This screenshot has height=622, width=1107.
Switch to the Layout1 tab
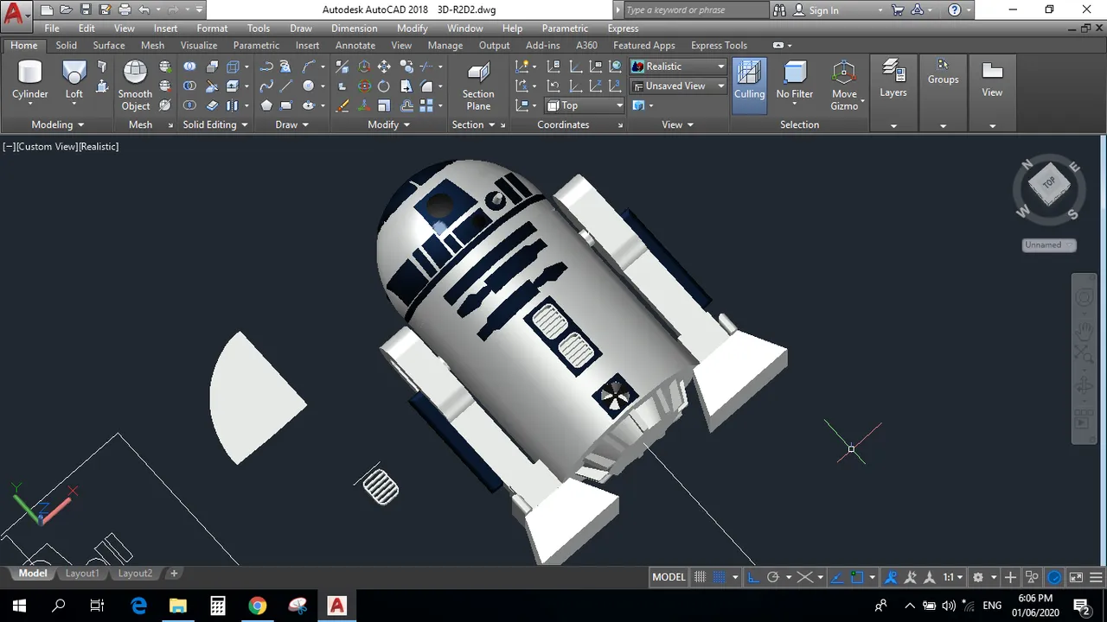tap(82, 573)
